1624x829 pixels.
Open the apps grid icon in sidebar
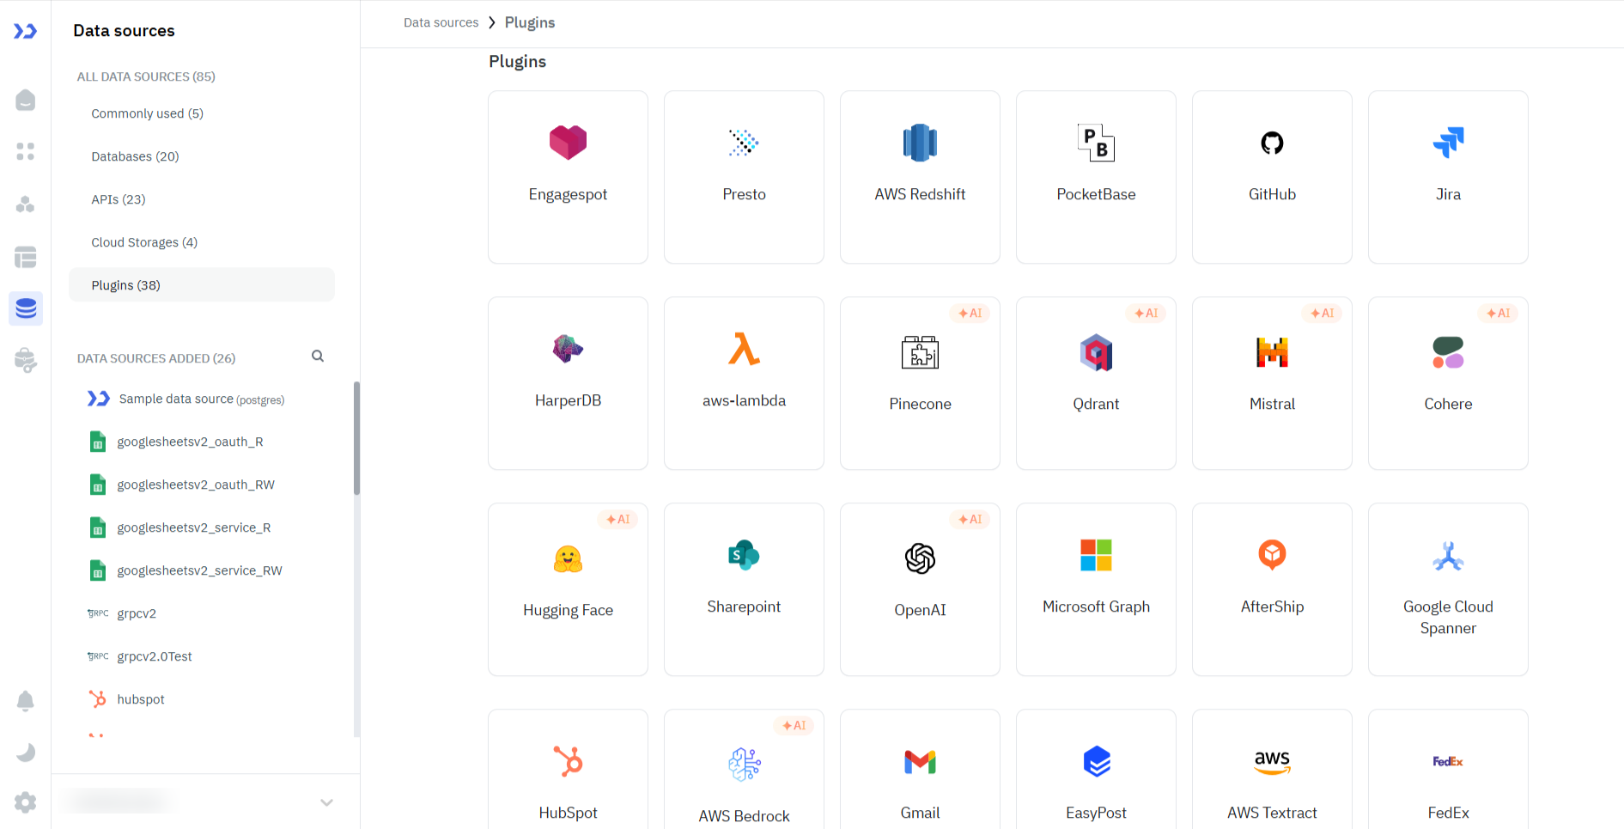click(26, 152)
